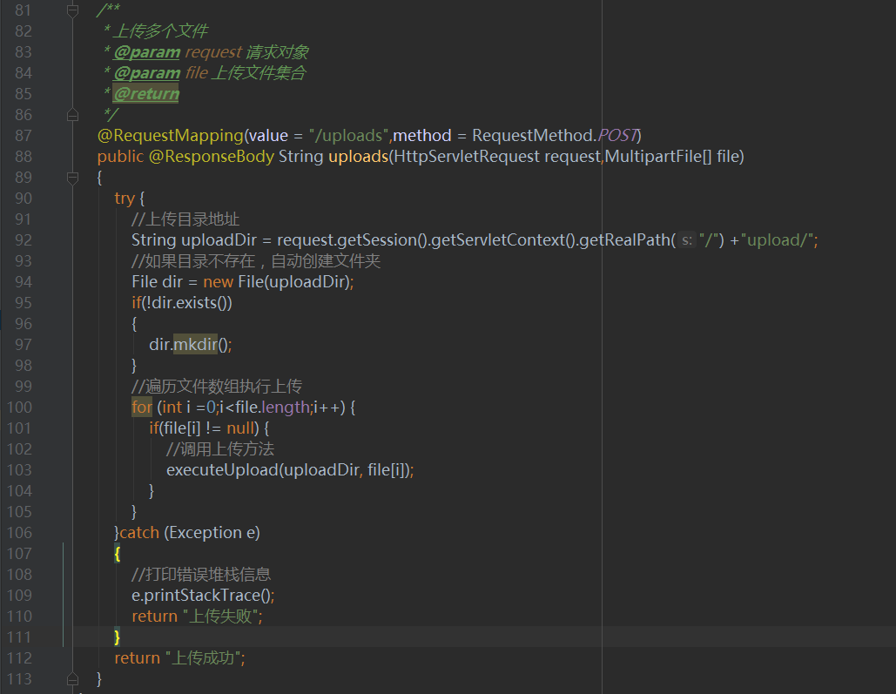Viewport: 896px width, 694px height.
Task: Click the highlighted closing brace on line 111
Action: (x=118, y=637)
